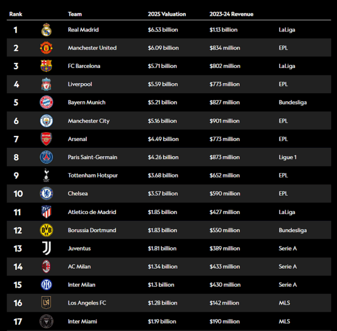
Task: Open the Inter Miami team link
Action: pos(83,321)
